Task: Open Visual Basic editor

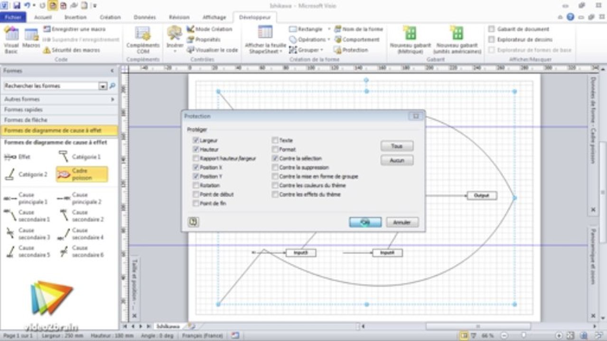Action: click(x=11, y=40)
